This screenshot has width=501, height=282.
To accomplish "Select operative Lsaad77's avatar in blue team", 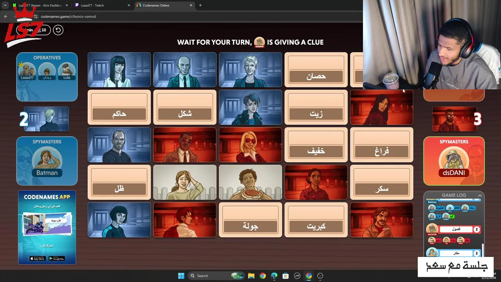I will [27, 70].
